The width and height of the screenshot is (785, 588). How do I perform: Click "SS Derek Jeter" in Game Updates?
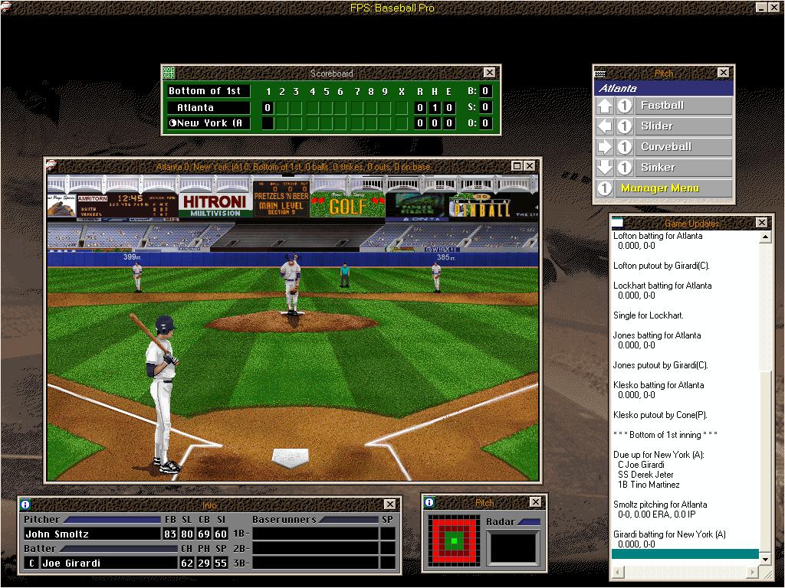645,475
